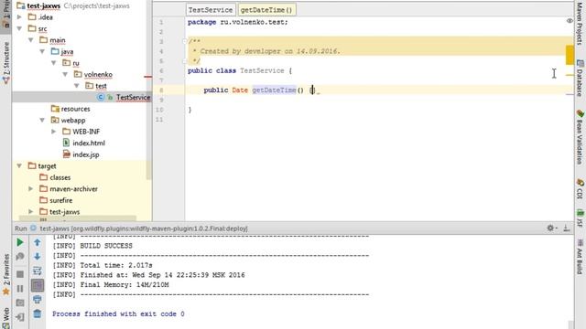Click fold end marker at line 5
This screenshot has height=329, width=586.
[x=185, y=61]
